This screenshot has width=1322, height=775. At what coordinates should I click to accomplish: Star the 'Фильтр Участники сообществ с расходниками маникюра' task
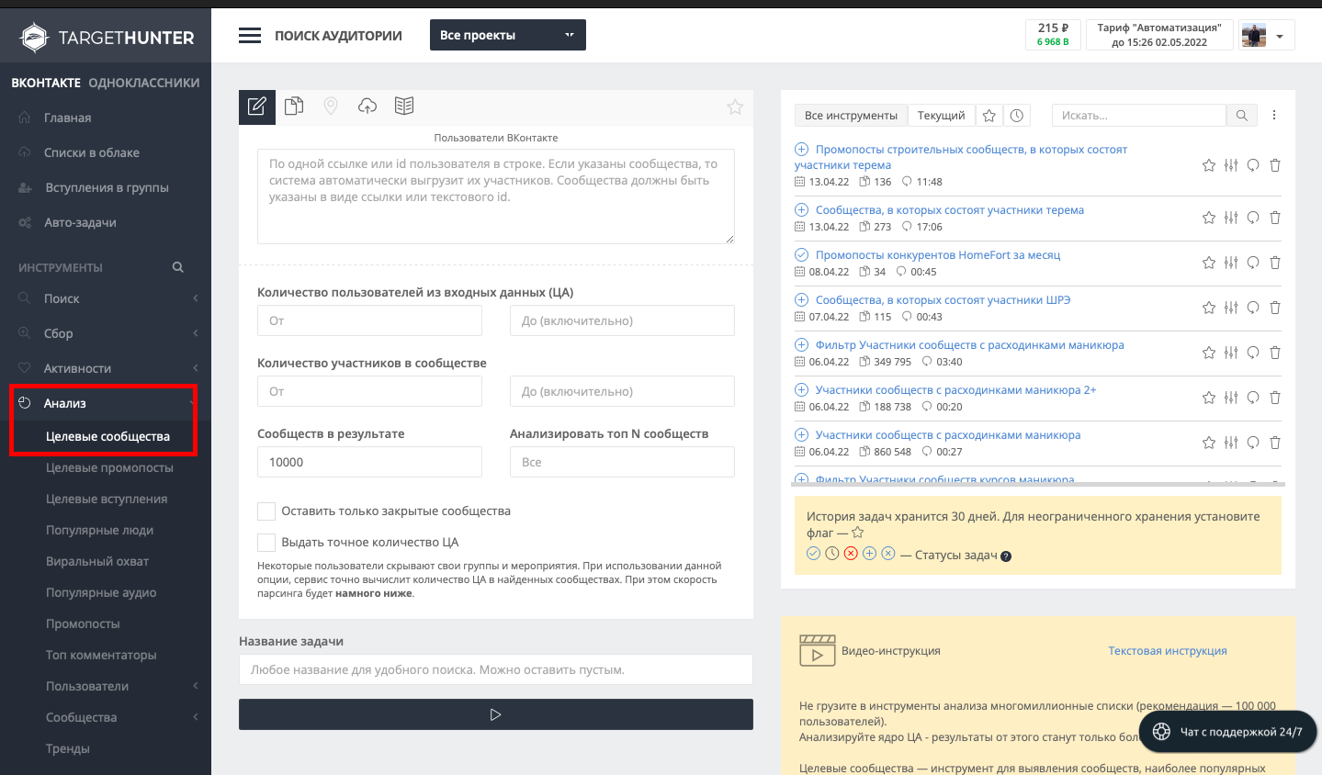pos(1209,353)
